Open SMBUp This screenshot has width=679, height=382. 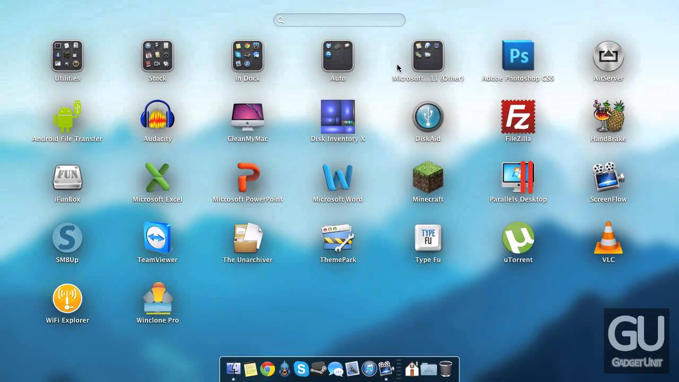coord(67,237)
